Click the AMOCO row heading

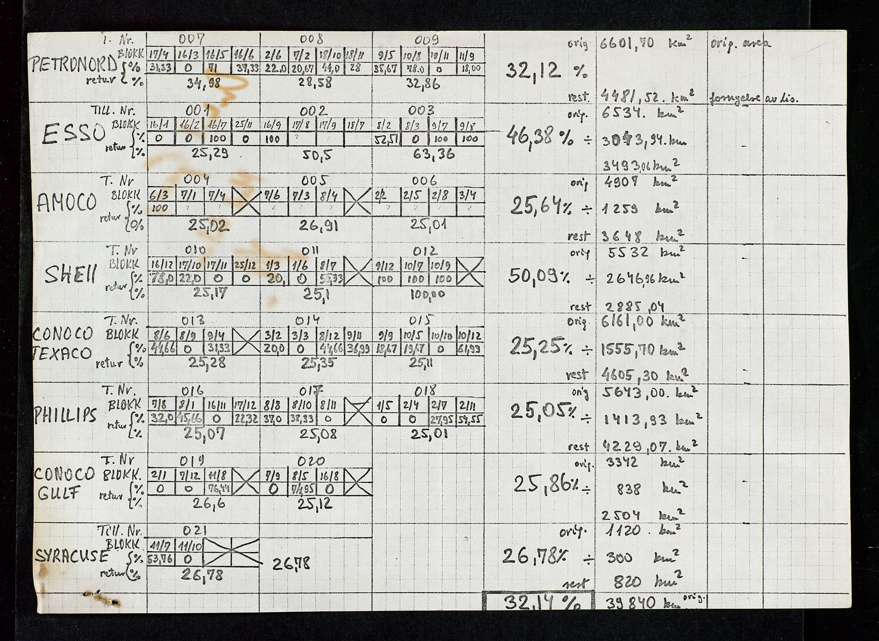(x=66, y=202)
